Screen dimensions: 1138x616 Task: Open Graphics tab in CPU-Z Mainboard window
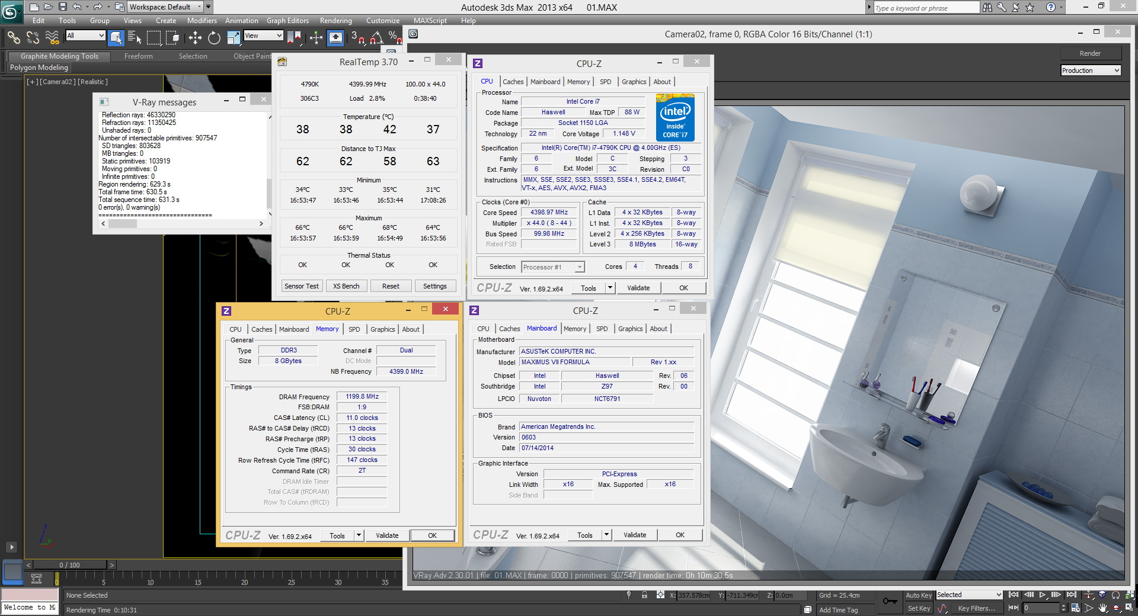pyautogui.click(x=630, y=329)
